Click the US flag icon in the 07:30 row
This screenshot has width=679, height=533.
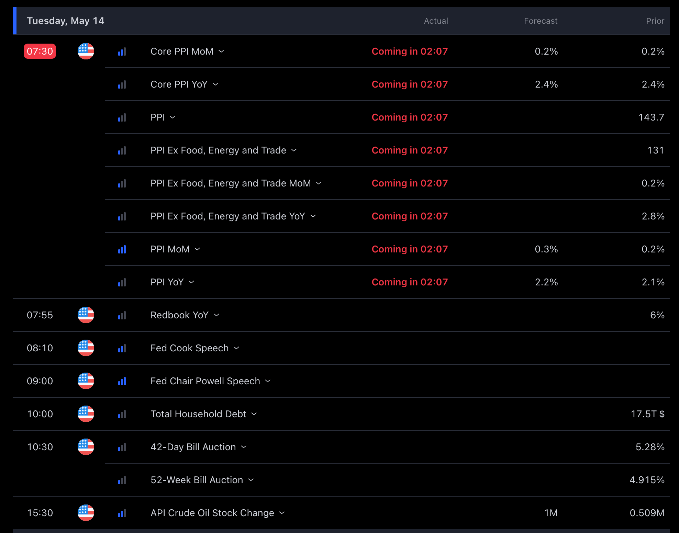point(86,51)
